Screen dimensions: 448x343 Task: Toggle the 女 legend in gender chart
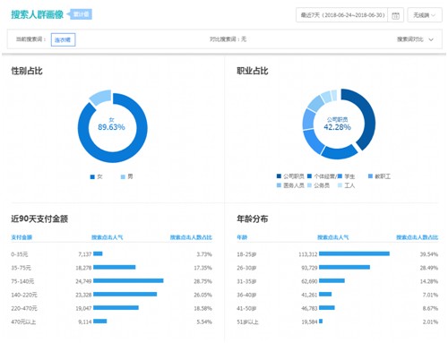97,176
